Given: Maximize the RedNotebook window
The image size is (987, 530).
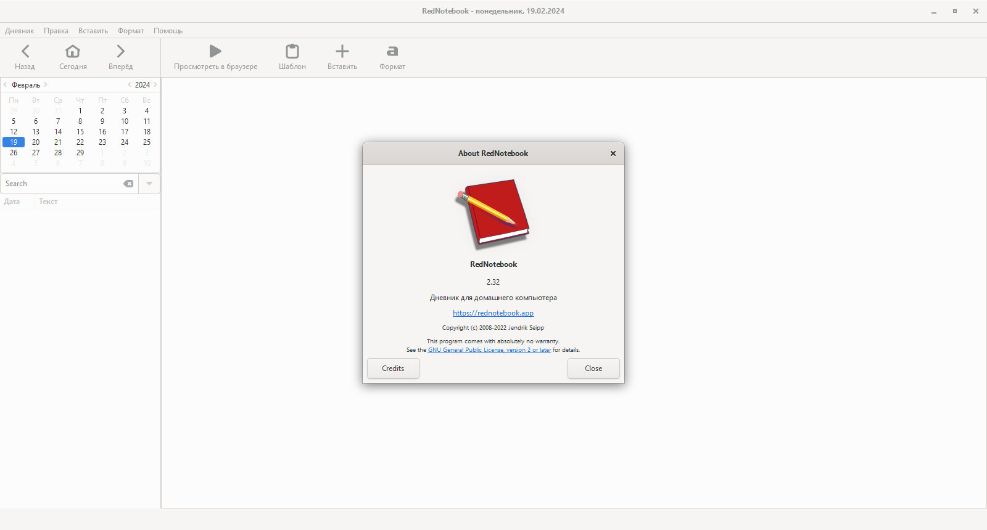Looking at the screenshot, I should [955, 11].
